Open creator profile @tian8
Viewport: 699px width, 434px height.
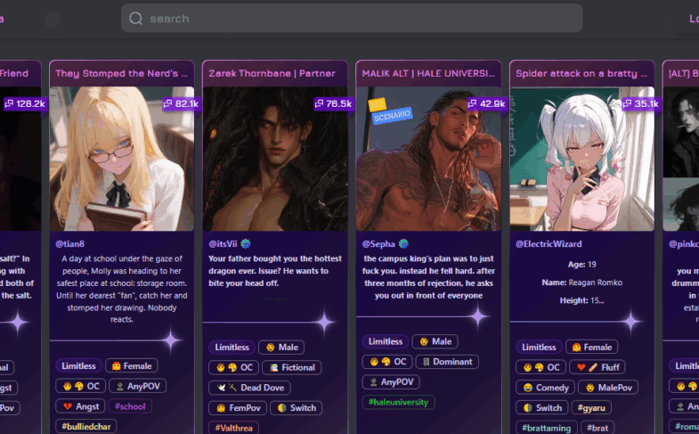70,244
